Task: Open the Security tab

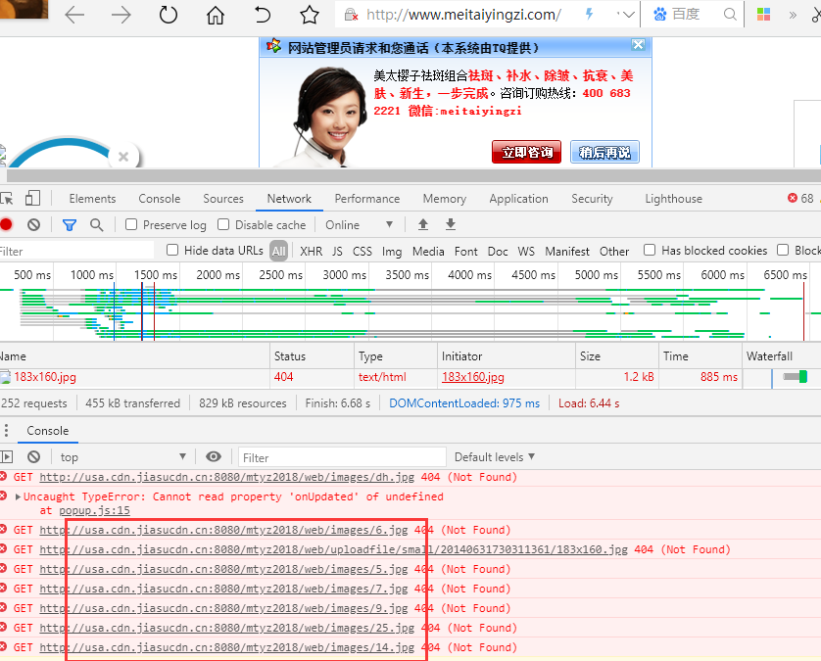Action: tap(592, 199)
